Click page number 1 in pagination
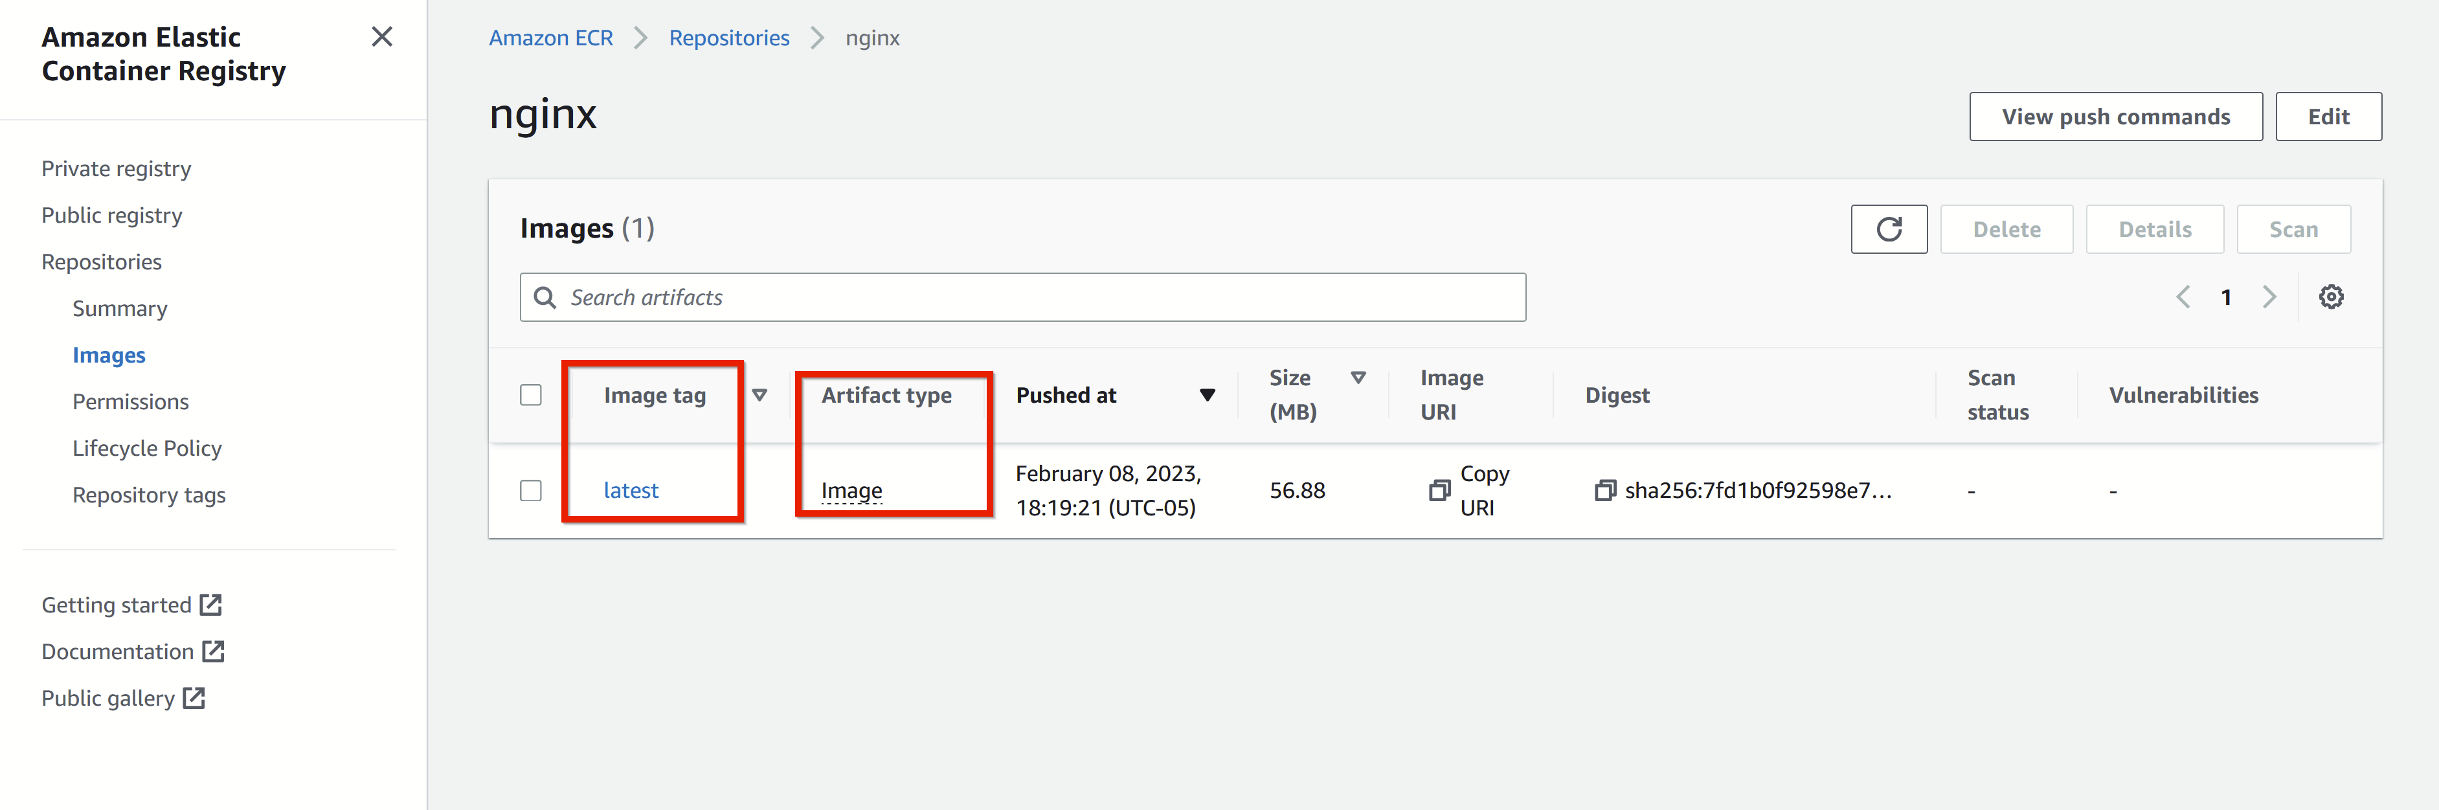Screen dimensions: 2439x810 click(2226, 297)
